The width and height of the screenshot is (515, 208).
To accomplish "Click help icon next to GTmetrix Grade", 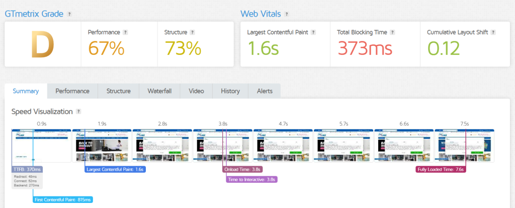I will click(x=69, y=14).
